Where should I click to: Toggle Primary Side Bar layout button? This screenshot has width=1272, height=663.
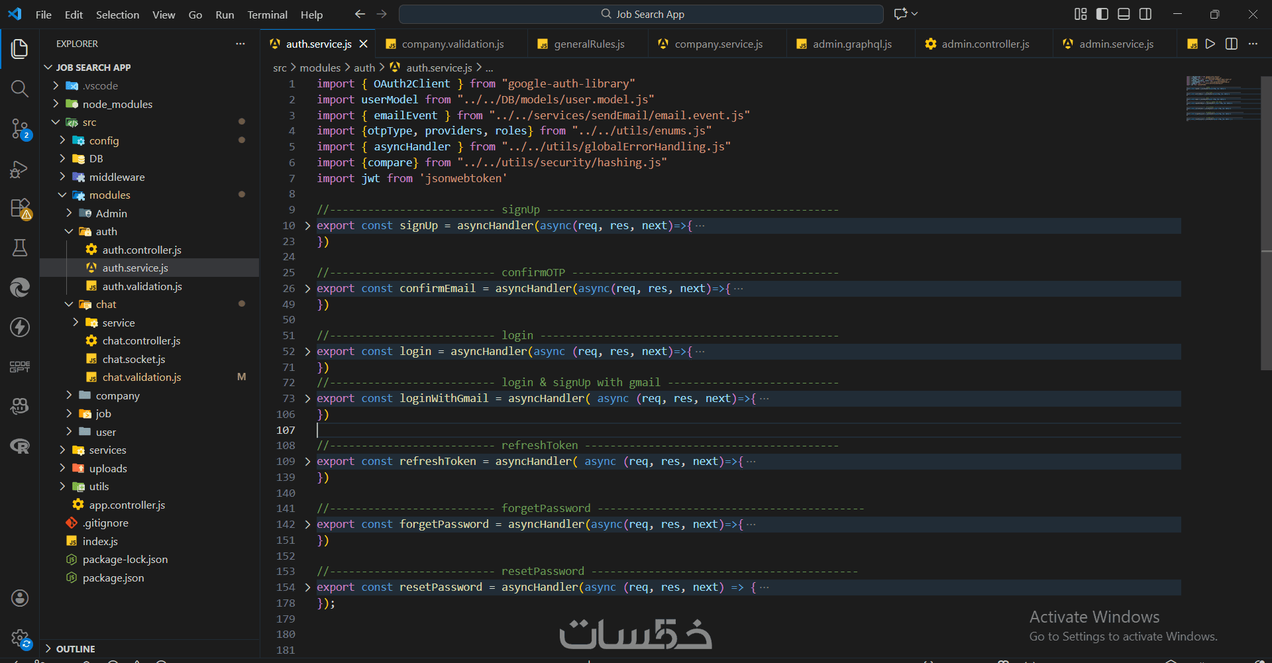[1102, 14]
